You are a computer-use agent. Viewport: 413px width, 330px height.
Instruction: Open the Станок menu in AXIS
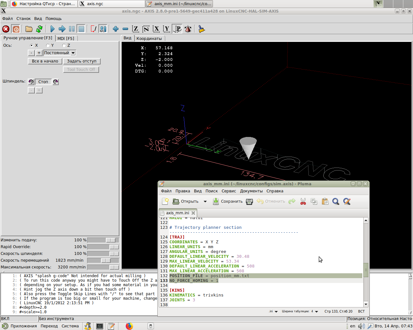24,19
